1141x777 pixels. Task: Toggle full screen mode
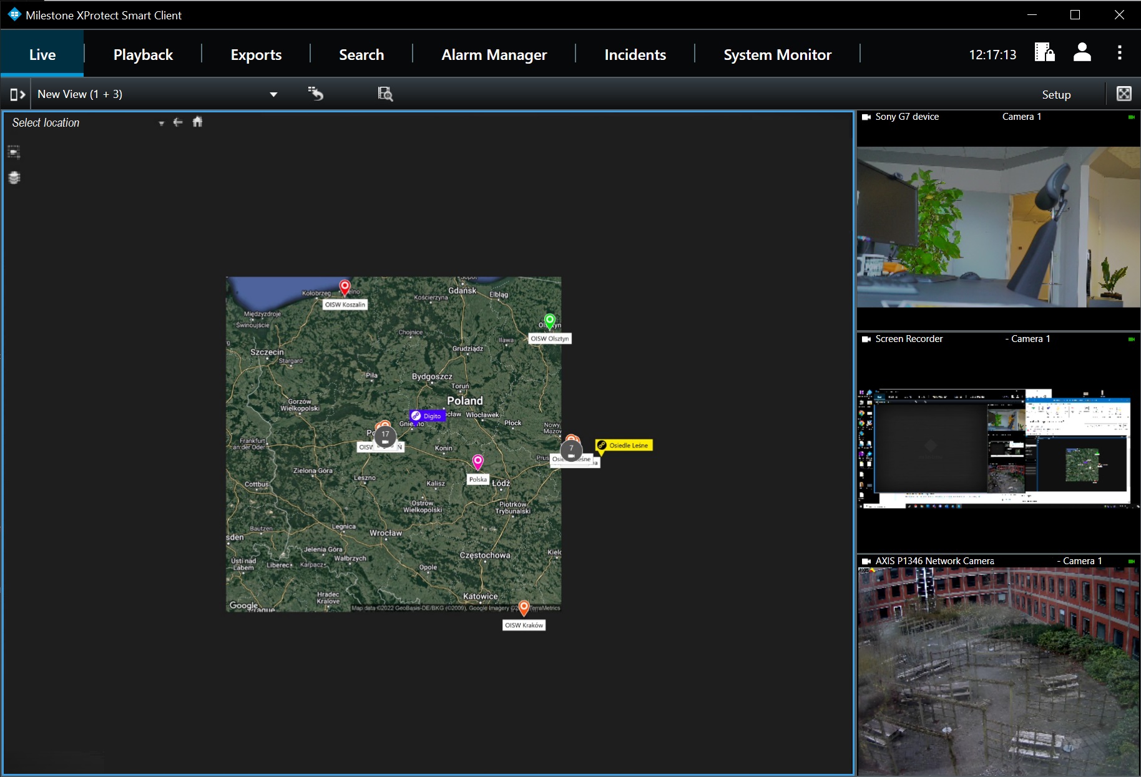1124,94
